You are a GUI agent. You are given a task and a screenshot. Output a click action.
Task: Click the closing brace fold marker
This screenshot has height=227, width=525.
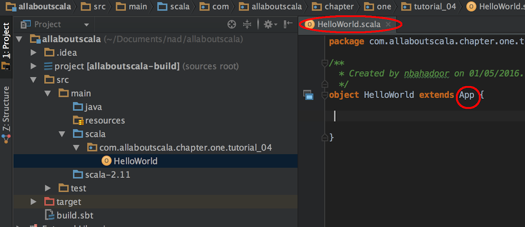[x=324, y=137]
